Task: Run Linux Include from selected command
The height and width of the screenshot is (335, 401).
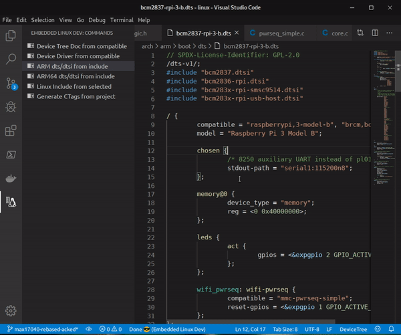Action: [74, 86]
